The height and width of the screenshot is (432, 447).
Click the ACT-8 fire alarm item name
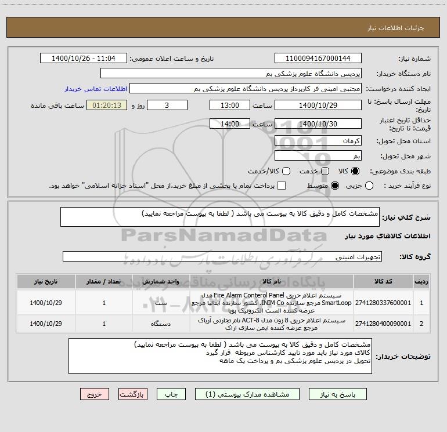coord(272,324)
